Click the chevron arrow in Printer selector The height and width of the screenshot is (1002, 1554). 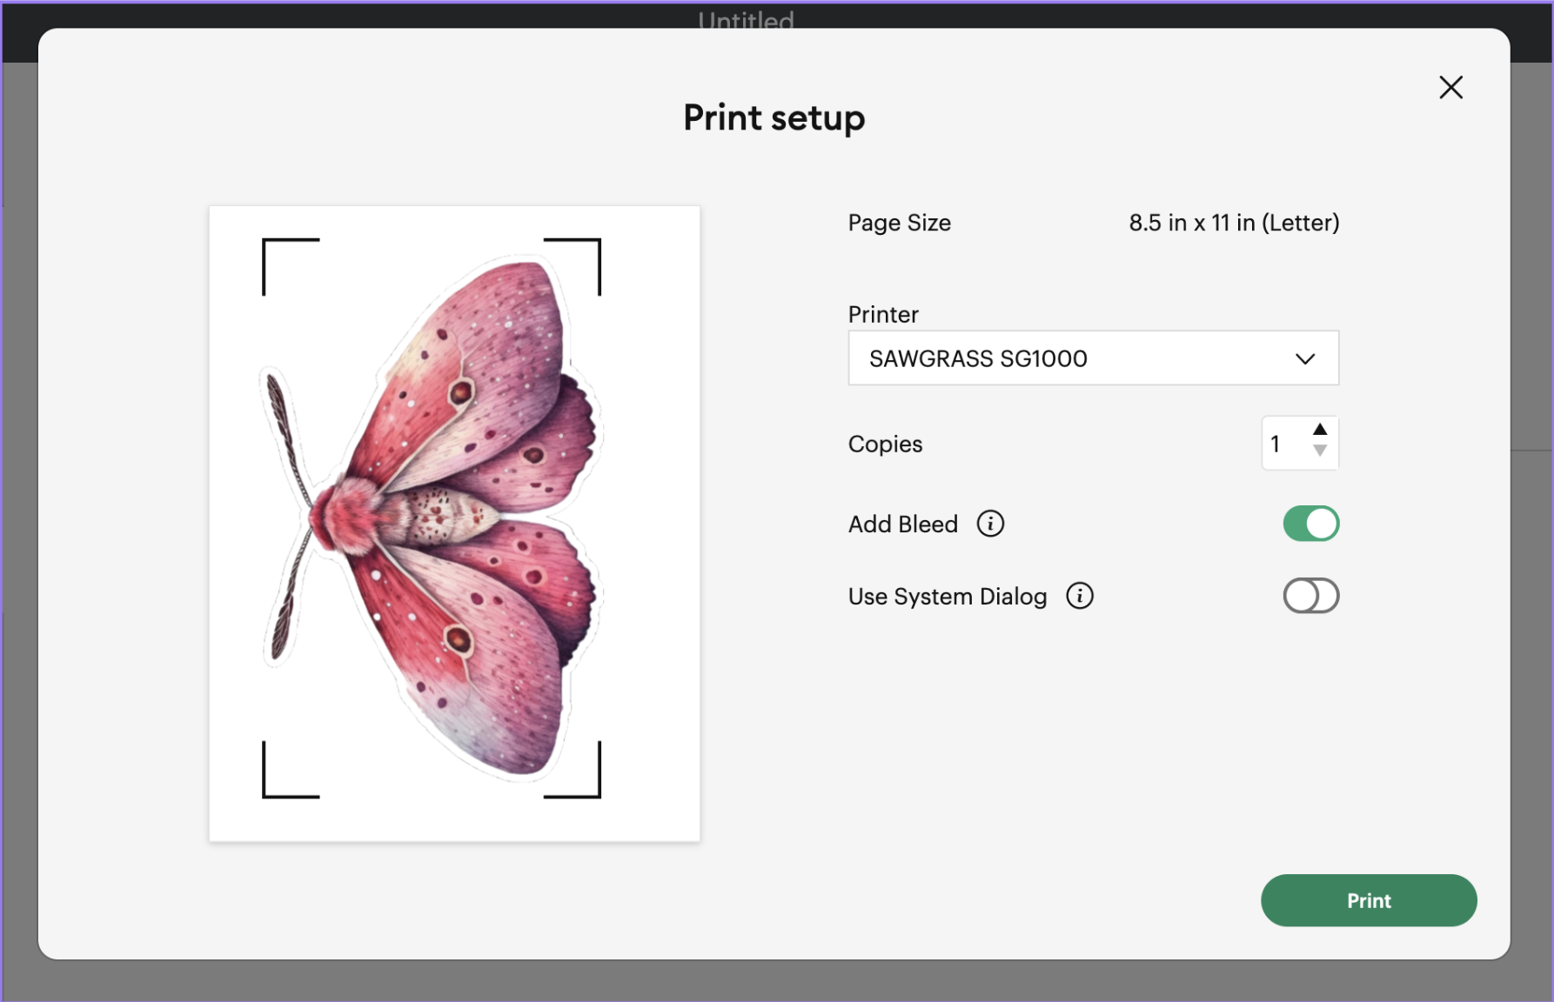click(1304, 358)
